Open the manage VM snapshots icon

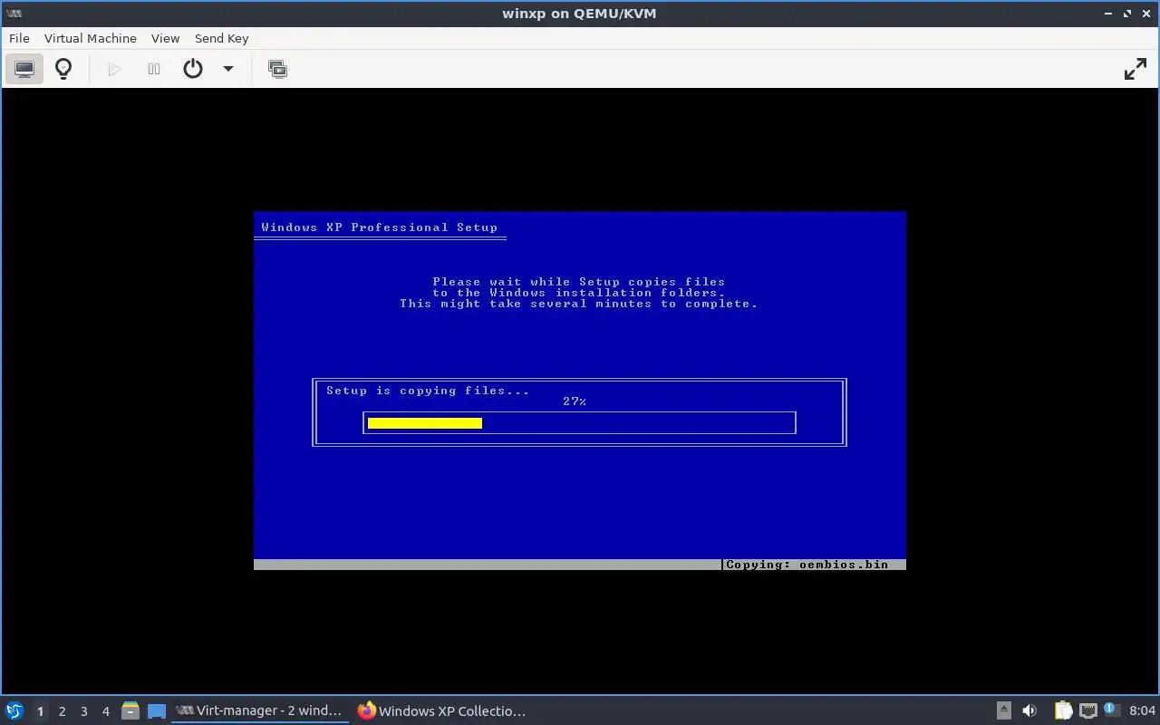click(278, 69)
